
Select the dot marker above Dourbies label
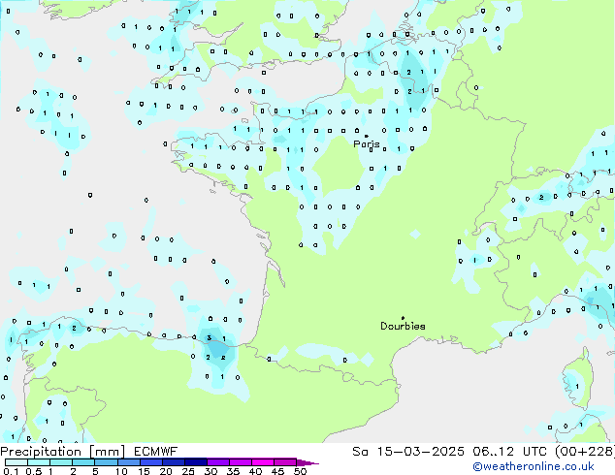403,318
